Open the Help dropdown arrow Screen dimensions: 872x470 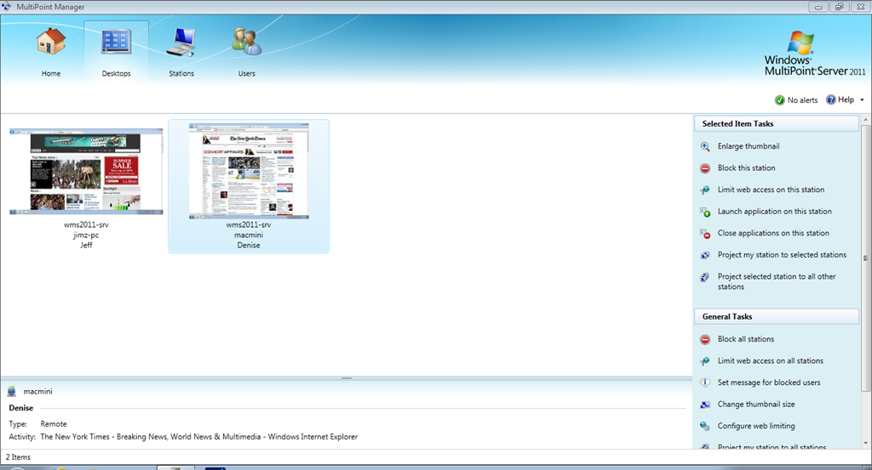[x=862, y=100]
